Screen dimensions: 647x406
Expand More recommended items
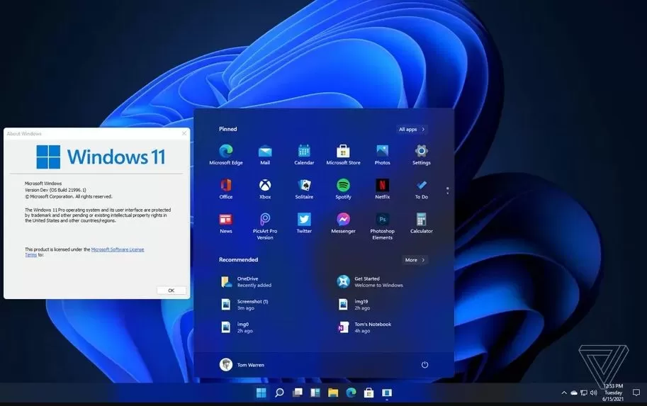pyautogui.click(x=415, y=260)
